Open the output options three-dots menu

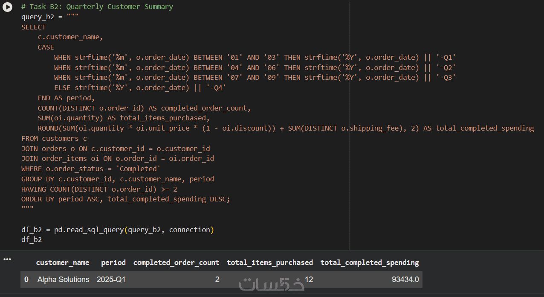[7, 259]
